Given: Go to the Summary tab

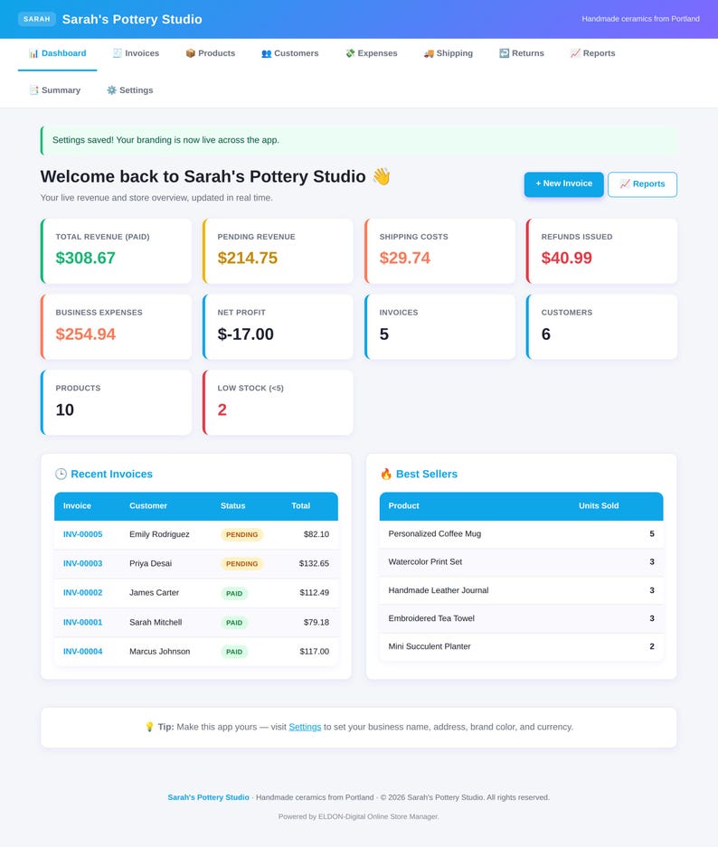Looking at the screenshot, I should click(x=55, y=90).
